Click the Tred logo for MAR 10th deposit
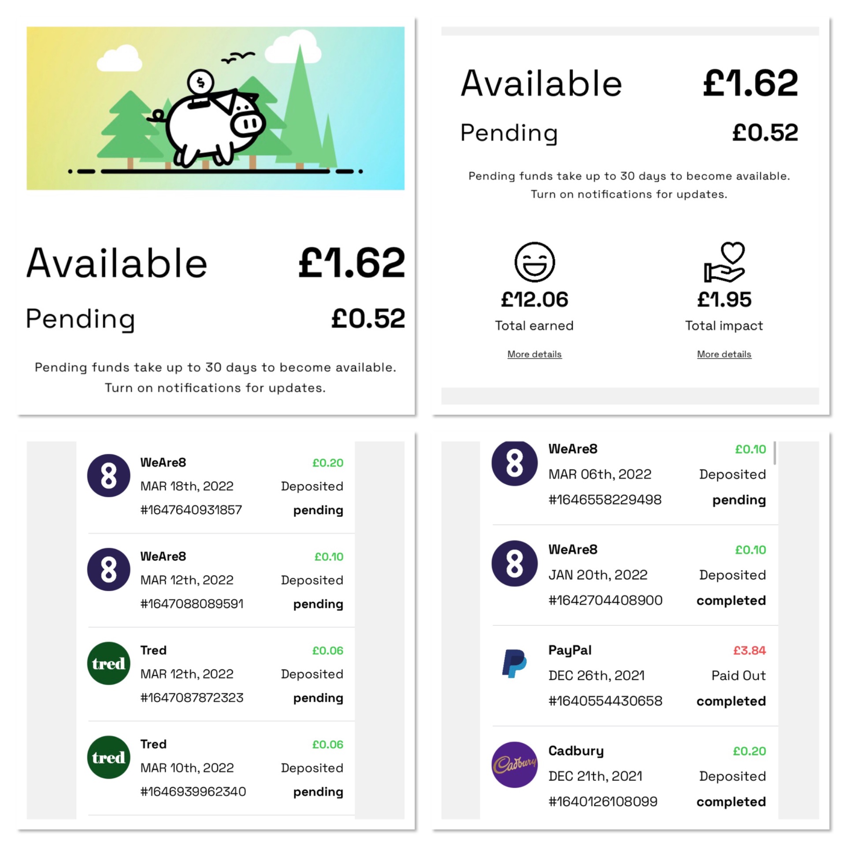 108,757
